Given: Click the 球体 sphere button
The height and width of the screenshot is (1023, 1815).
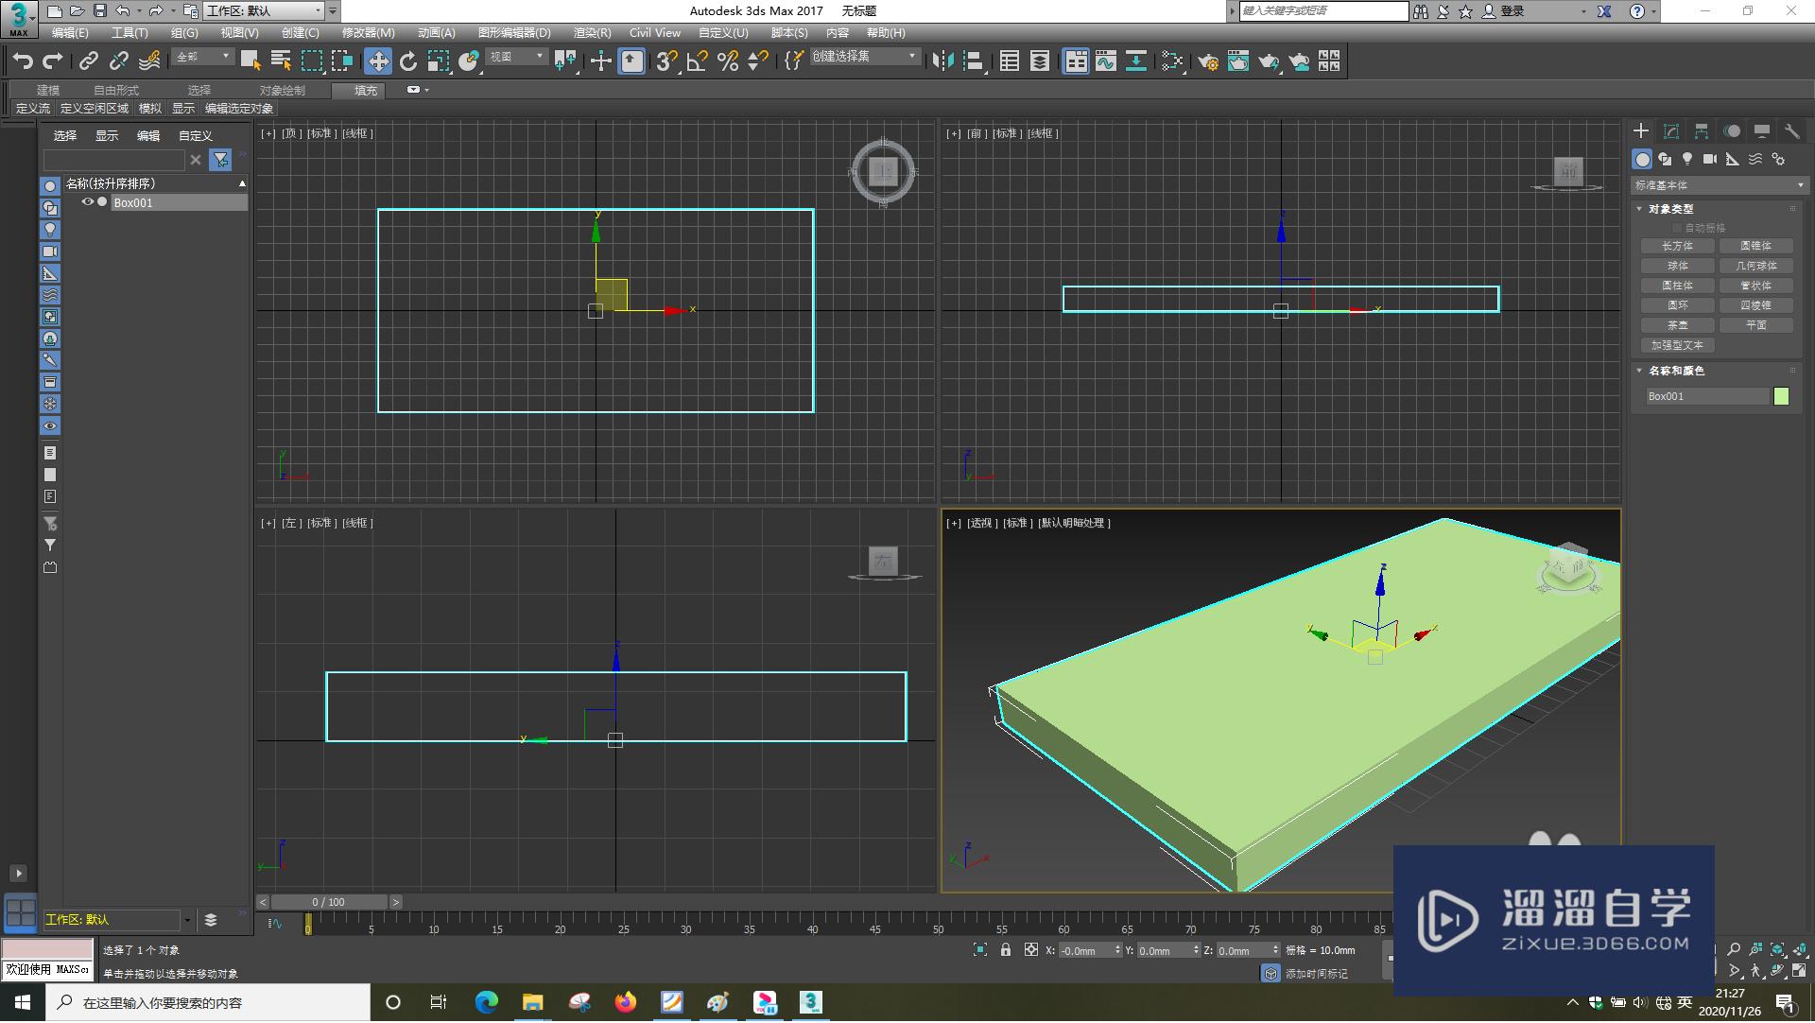Looking at the screenshot, I should pos(1678,266).
